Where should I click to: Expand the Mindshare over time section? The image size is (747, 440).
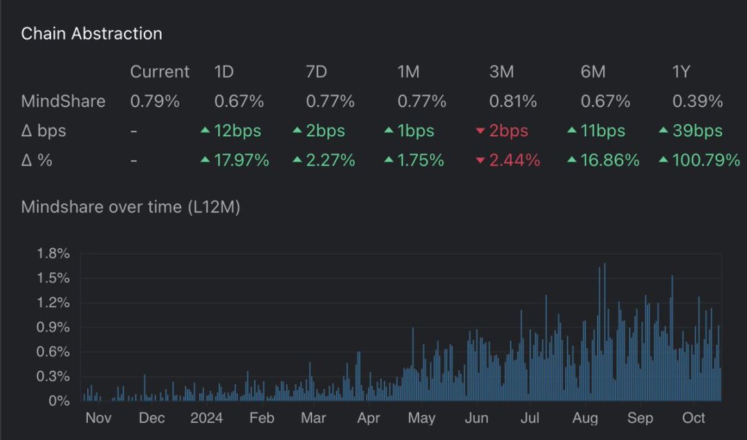tap(131, 206)
